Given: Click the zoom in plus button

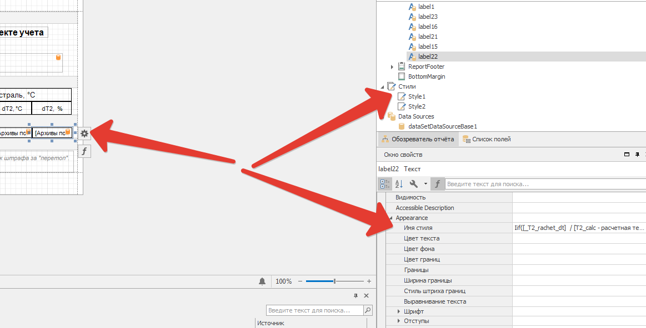Looking at the screenshot, I should (x=369, y=281).
